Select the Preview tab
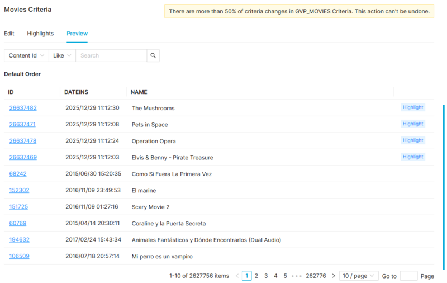447x283 pixels. 77,34
